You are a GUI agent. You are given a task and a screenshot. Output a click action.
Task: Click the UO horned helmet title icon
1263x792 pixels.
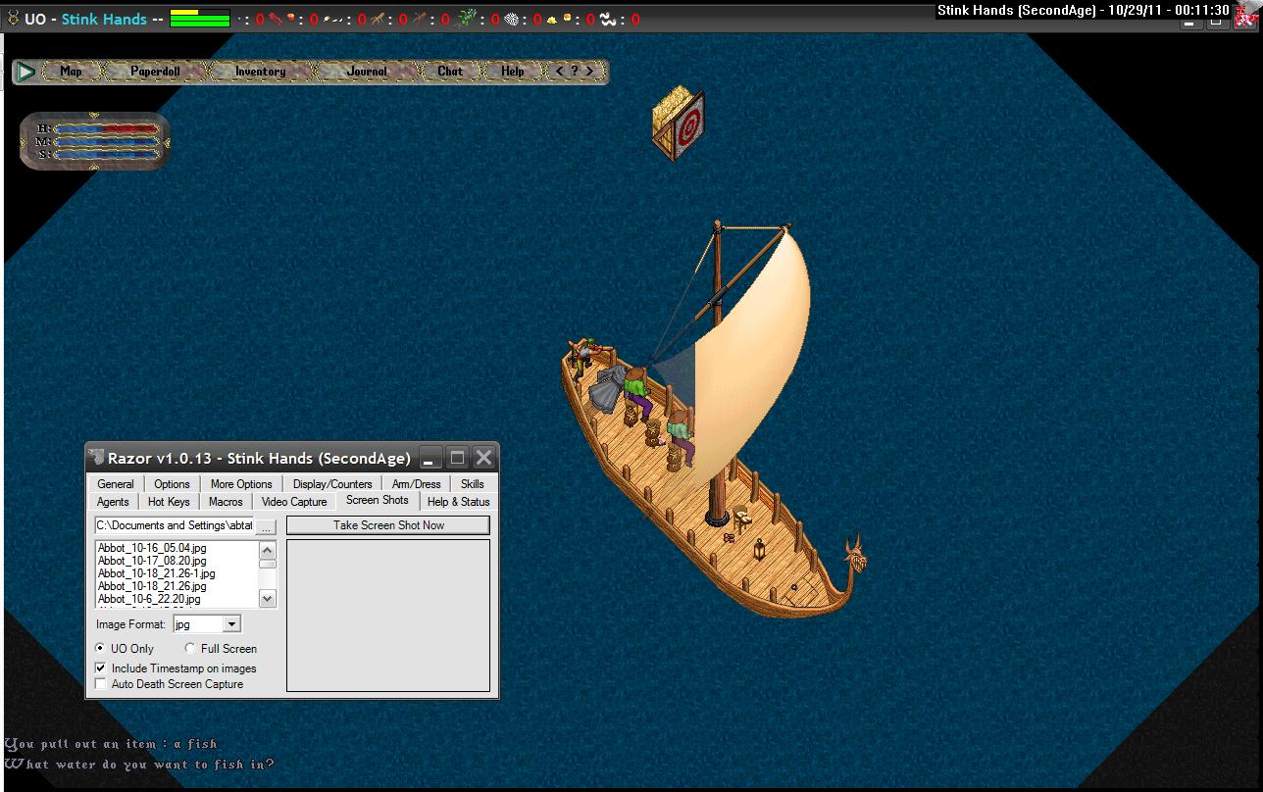point(13,19)
